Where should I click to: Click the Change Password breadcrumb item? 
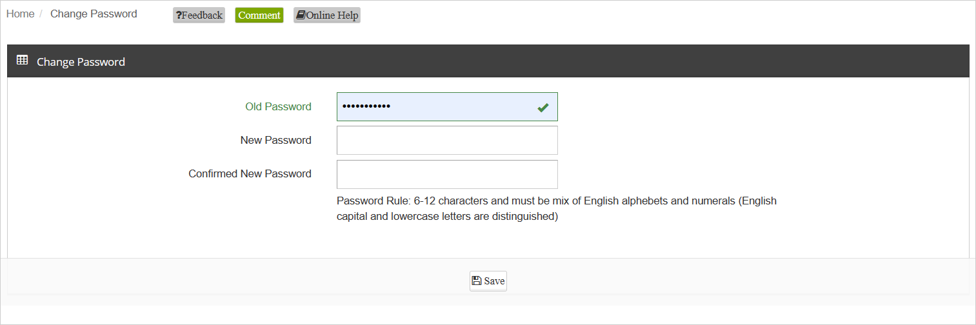(x=94, y=14)
